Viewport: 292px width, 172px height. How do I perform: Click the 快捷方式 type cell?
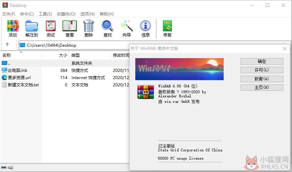[x=80, y=71]
